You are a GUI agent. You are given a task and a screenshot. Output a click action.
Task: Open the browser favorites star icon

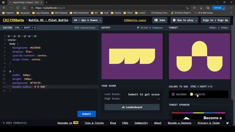tap(194, 8)
